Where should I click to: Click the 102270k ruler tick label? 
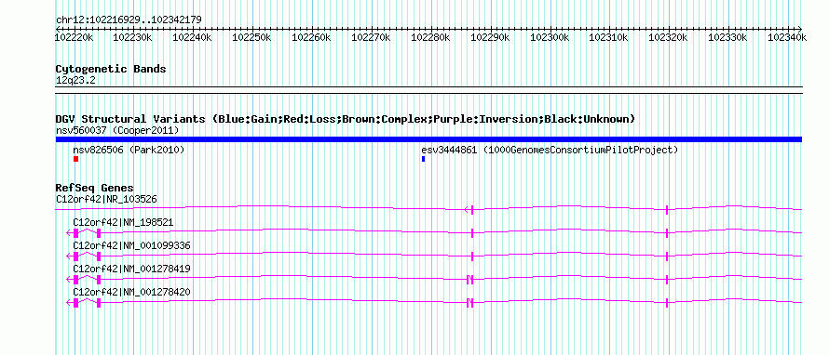(371, 37)
